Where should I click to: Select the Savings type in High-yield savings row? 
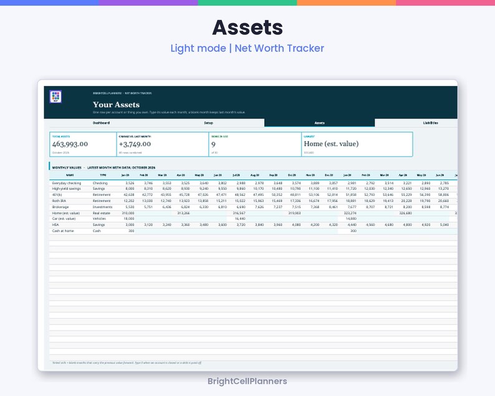99,188
